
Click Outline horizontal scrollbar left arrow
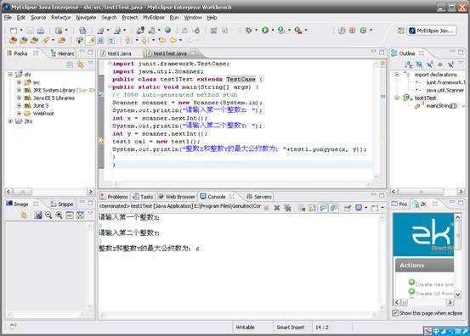point(394,191)
